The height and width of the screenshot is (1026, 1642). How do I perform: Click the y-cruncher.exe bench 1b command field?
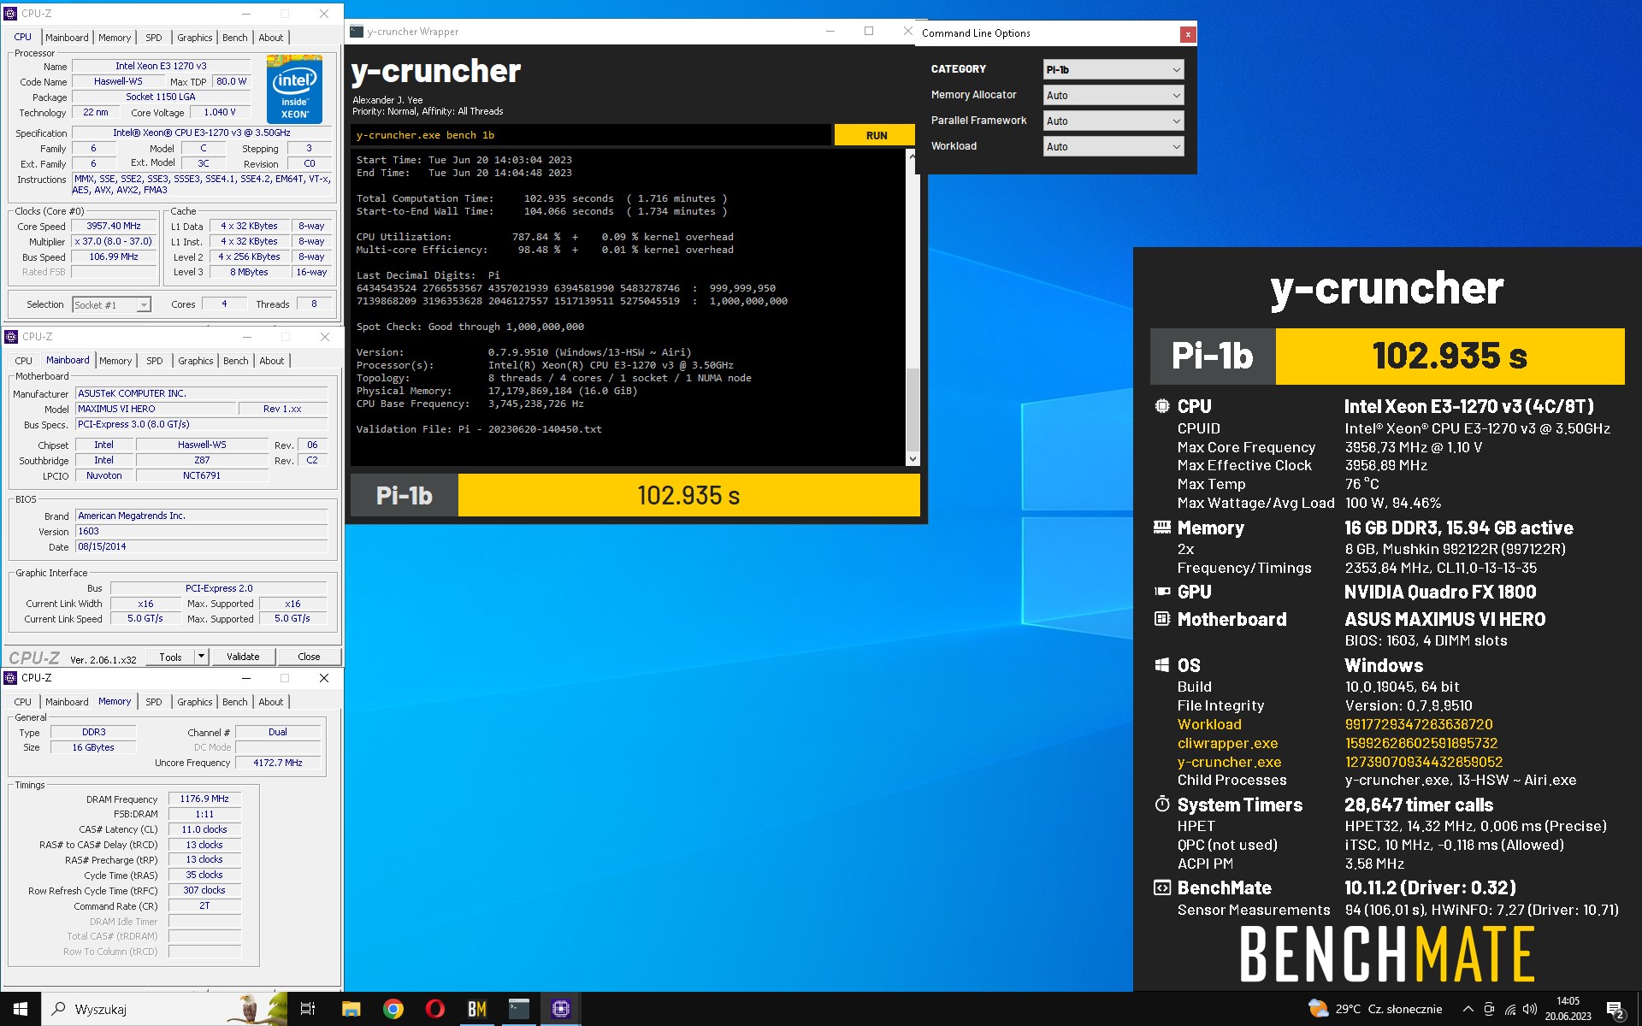[x=590, y=135]
